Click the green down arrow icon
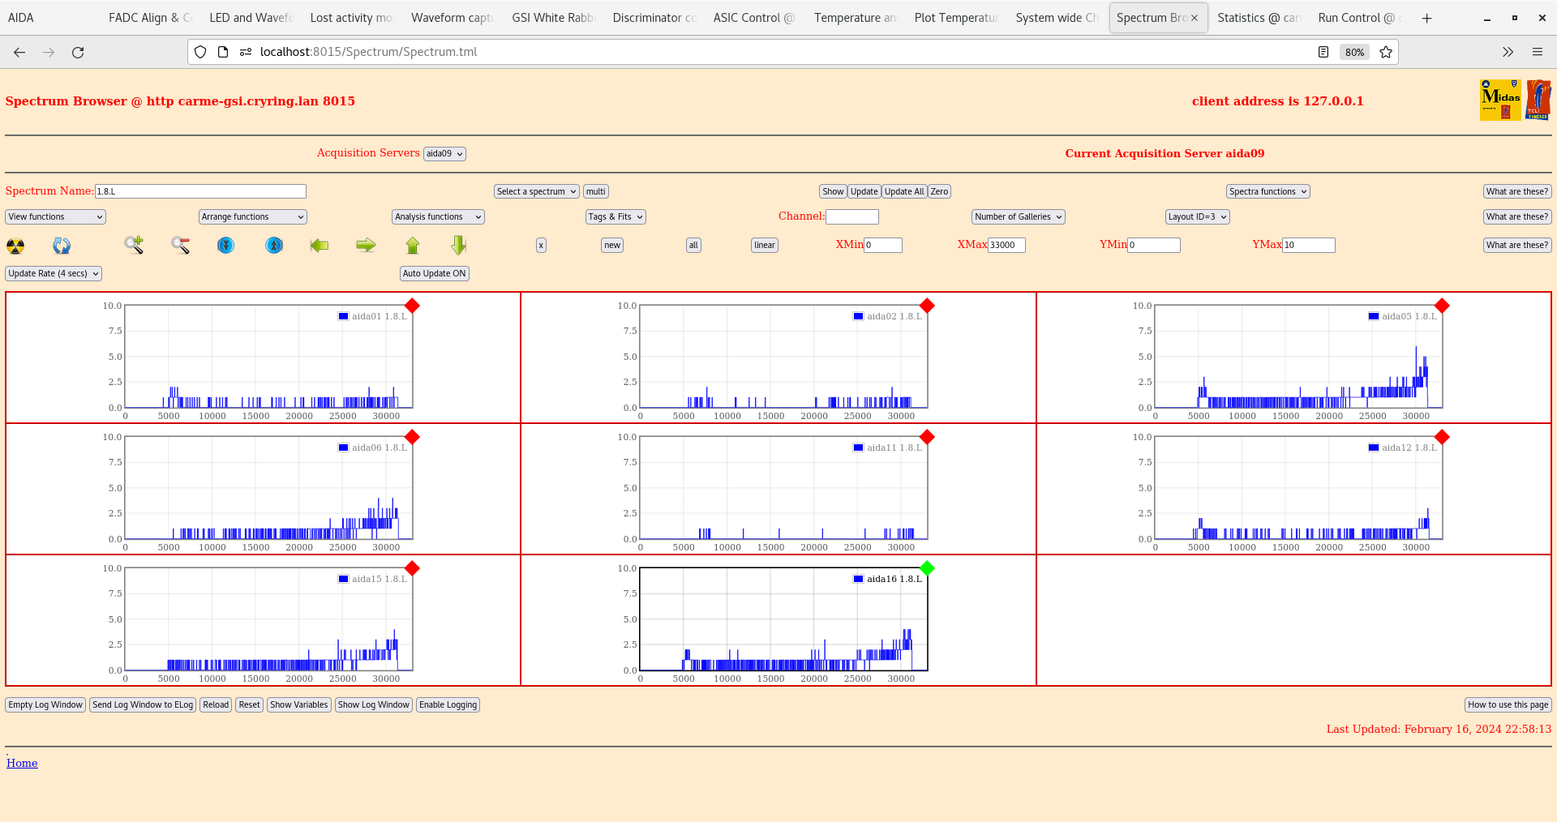 click(x=459, y=245)
